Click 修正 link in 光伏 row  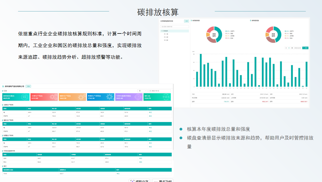pos(141,158)
